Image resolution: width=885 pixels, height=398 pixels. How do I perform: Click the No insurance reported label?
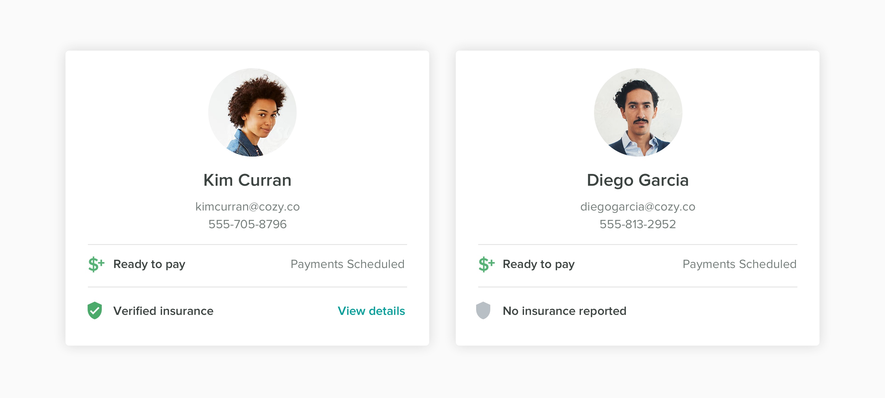tap(564, 311)
